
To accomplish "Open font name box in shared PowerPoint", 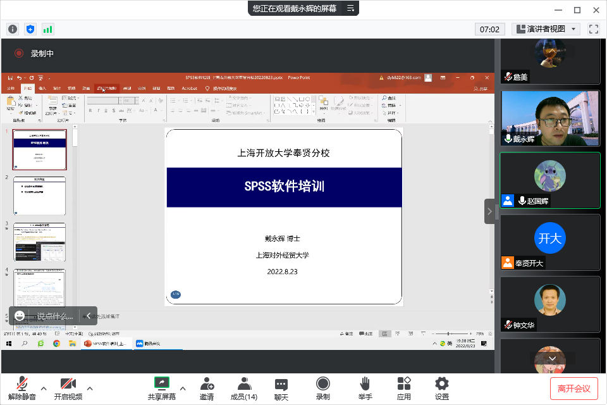I will coord(104,101).
